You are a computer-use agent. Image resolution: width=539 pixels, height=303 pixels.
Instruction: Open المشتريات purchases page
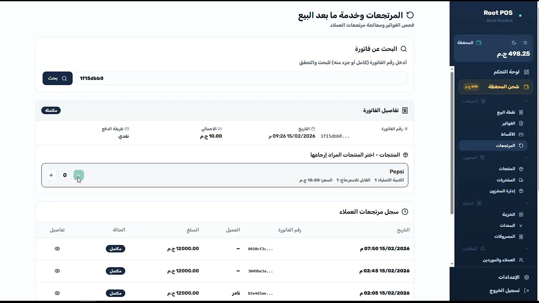(506, 180)
